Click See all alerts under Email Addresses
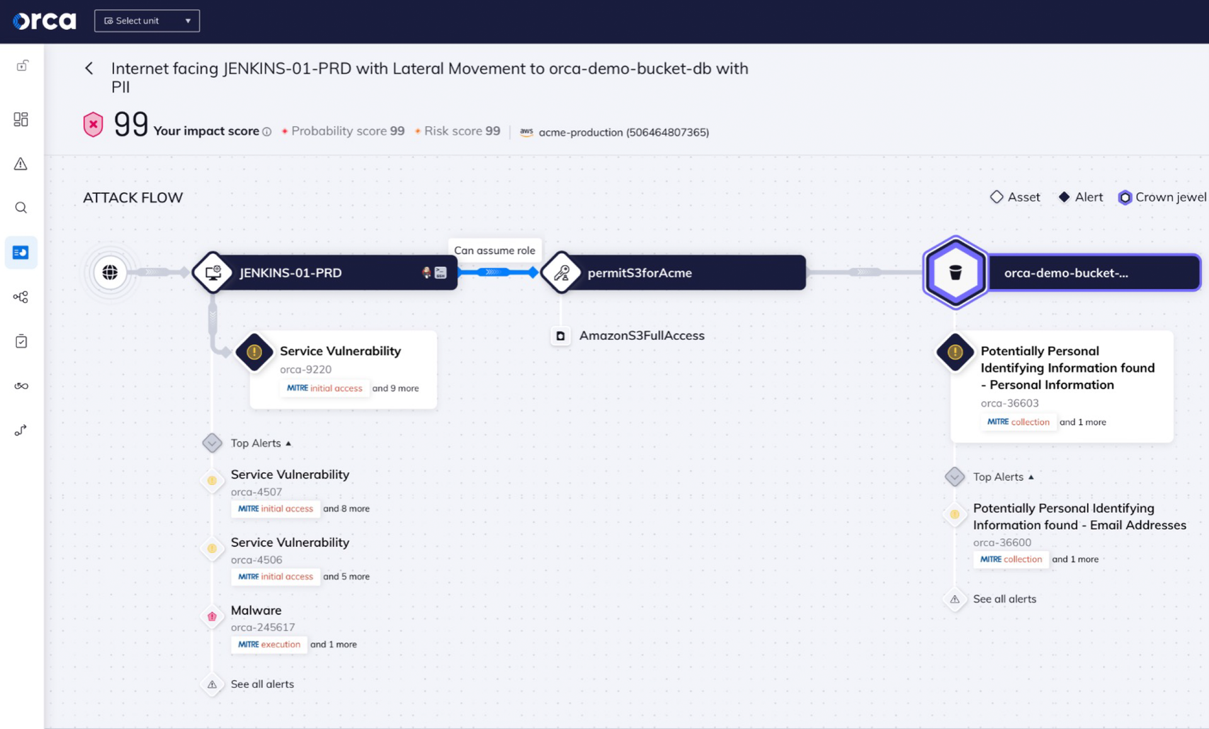This screenshot has height=729, width=1209. 1004,599
